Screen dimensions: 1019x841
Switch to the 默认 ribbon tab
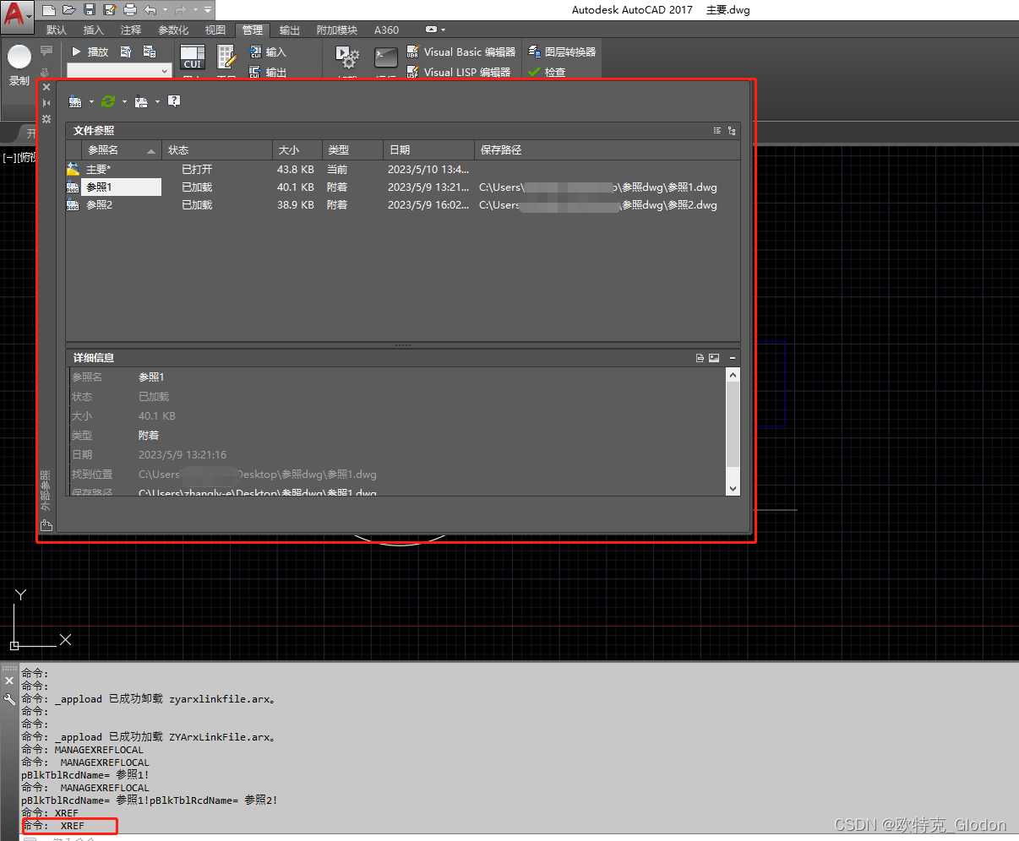57,30
